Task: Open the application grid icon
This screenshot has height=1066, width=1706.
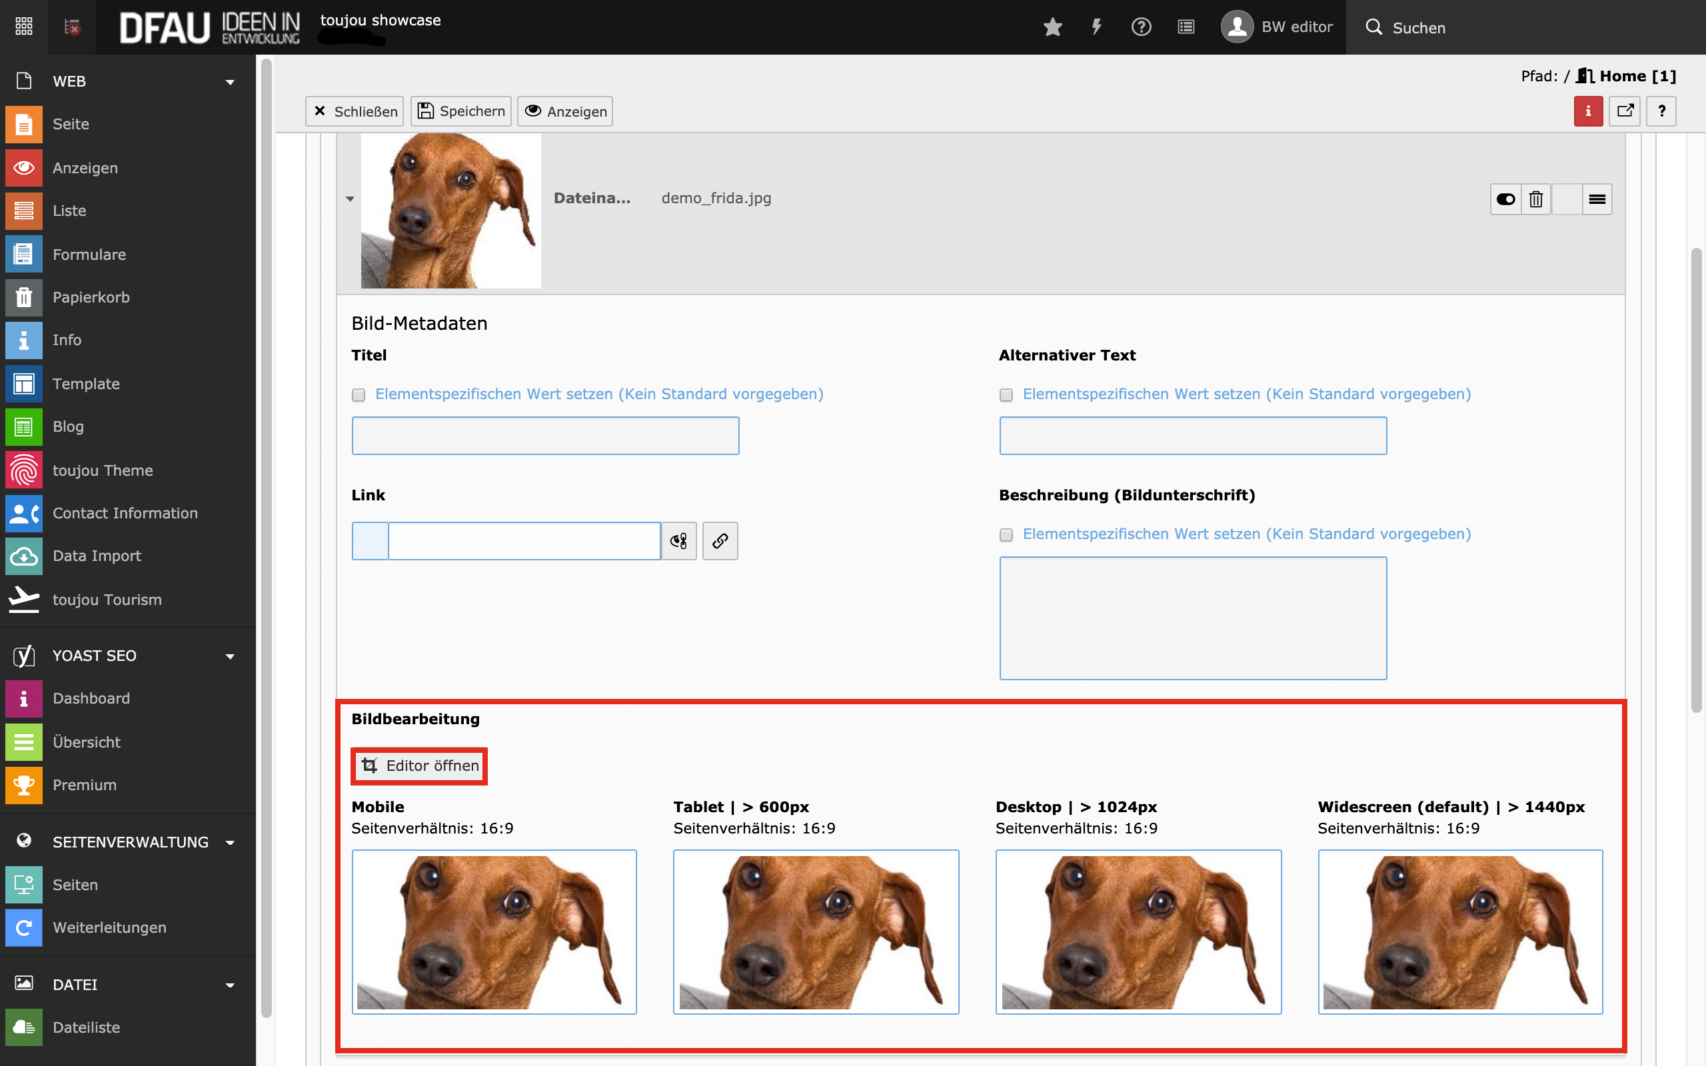Action: coord(24,27)
